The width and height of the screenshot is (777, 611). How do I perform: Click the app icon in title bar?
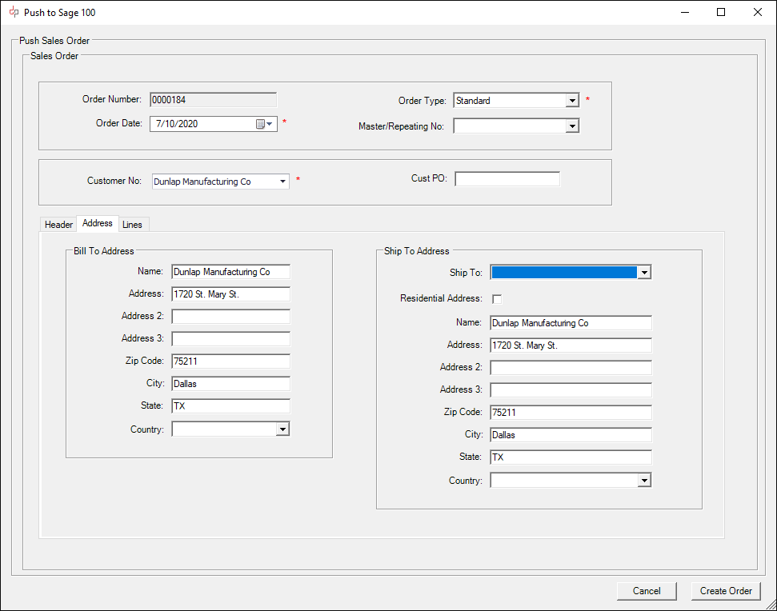pyautogui.click(x=14, y=12)
